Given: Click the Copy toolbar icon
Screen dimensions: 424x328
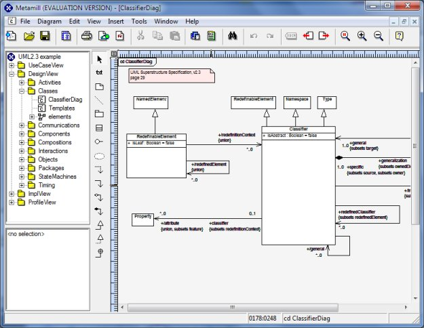Looking at the screenshot, I should (157, 36).
